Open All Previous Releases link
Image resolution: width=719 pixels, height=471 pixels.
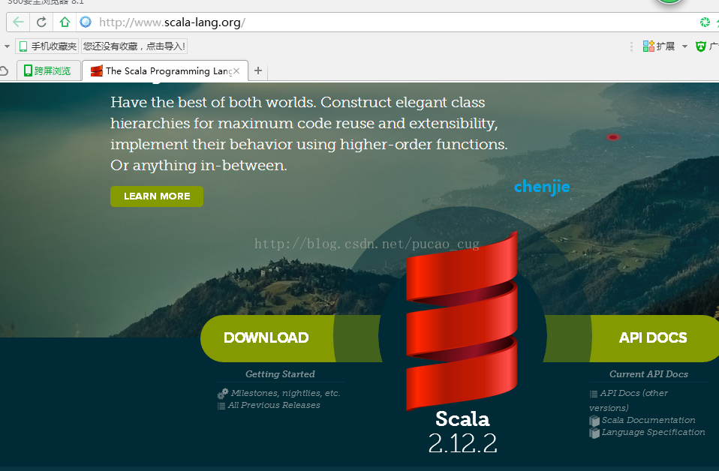click(274, 405)
